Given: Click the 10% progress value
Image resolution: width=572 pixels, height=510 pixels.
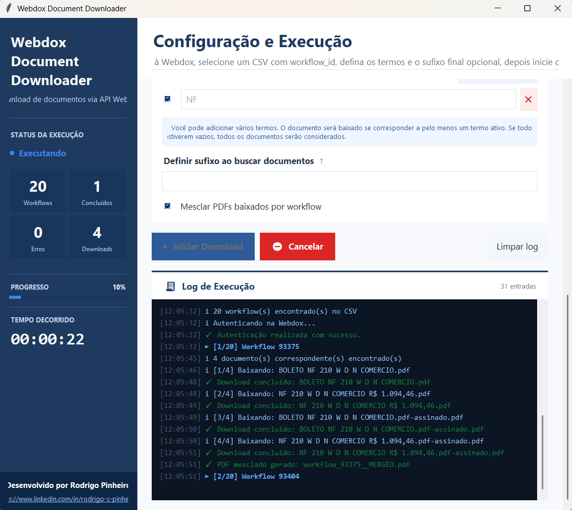Looking at the screenshot, I should [x=119, y=287].
